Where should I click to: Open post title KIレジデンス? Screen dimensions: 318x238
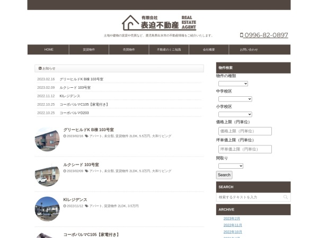(75, 200)
